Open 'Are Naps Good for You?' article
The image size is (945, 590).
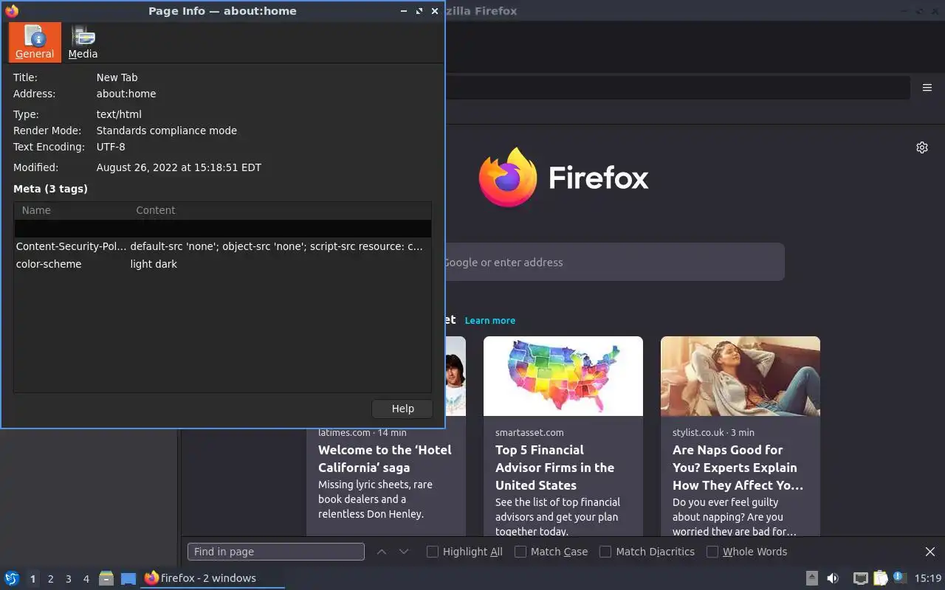(x=738, y=468)
